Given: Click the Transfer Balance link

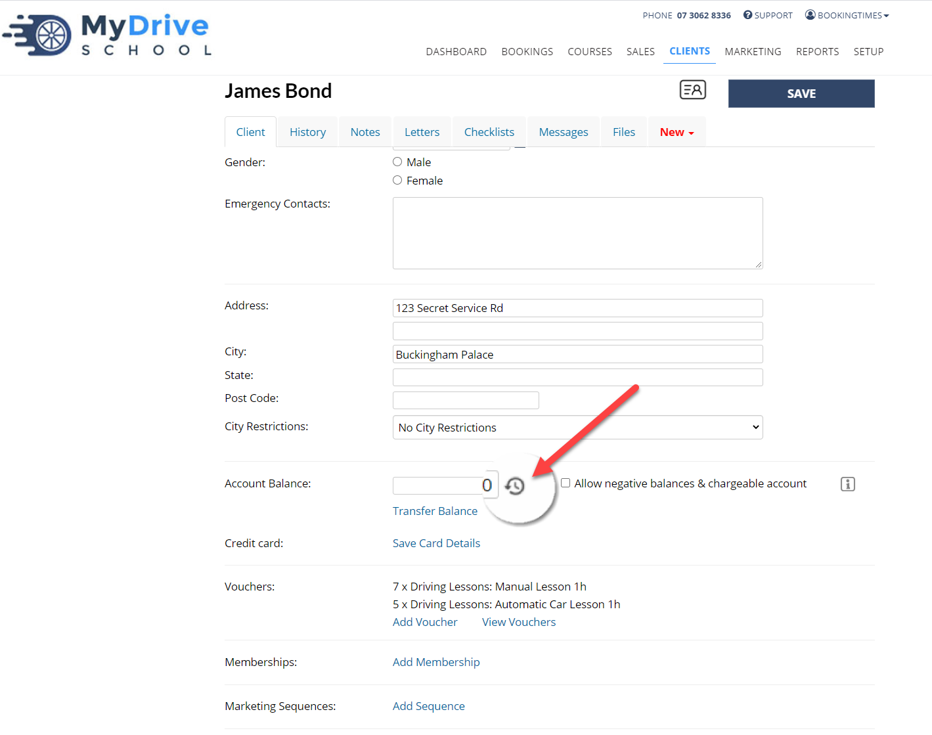Looking at the screenshot, I should pyautogui.click(x=435, y=511).
